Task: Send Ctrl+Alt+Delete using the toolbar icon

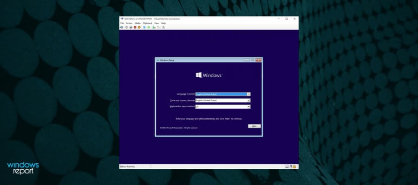Action: pyautogui.click(x=121, y=27)
